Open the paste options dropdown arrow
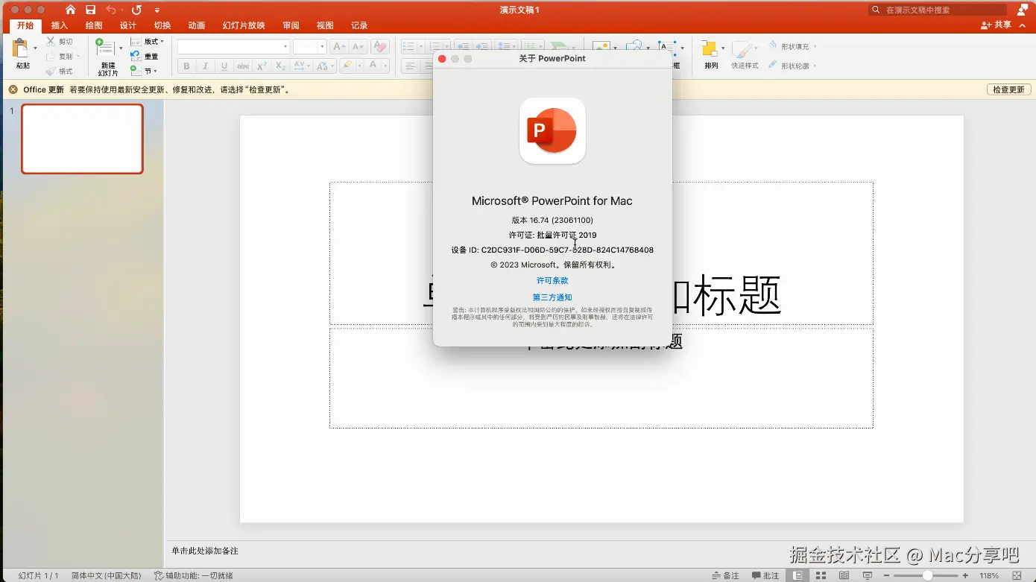Viewport: 1036px width, 582px height. [35, 48]
